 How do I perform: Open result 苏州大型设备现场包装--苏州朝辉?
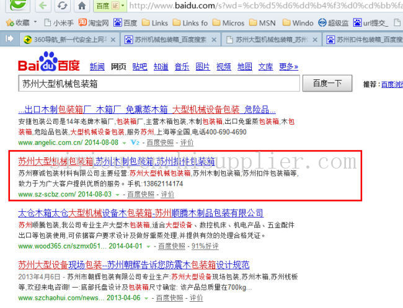134,265
